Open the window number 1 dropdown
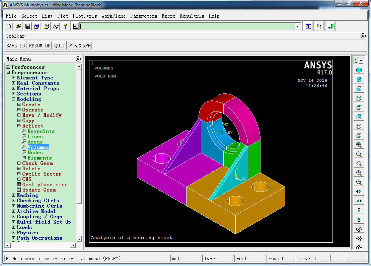Screen dimensions: 371x266 (361, 61)
